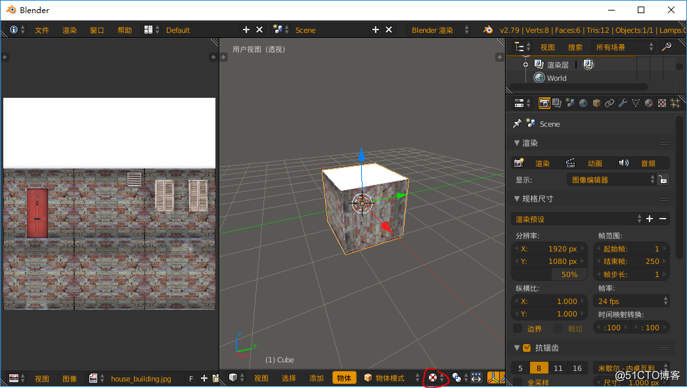Open the 窗口 (Window) menu
This screenshot has height=388, width=687.
97,30
